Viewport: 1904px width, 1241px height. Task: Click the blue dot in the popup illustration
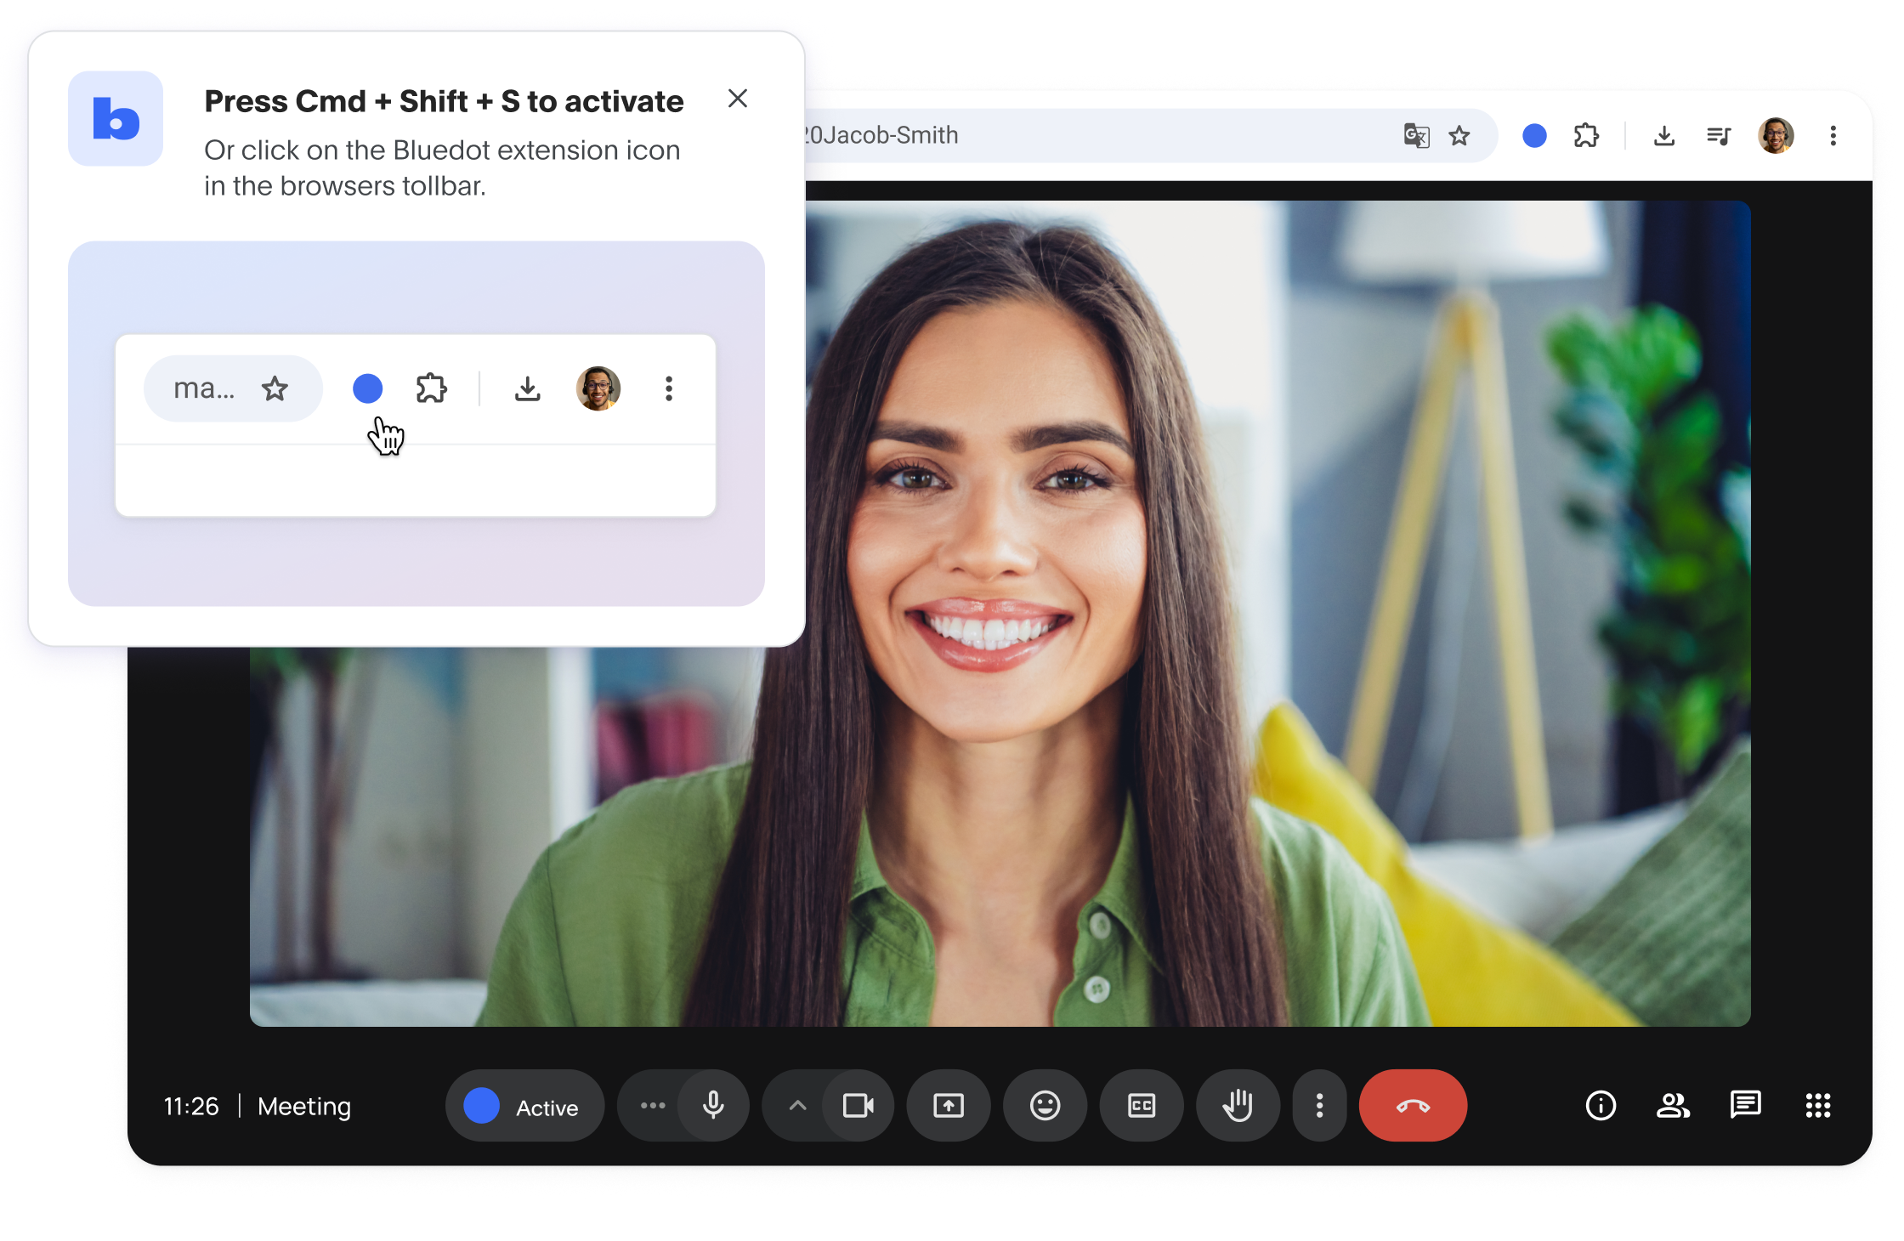(x=367, y=388)
